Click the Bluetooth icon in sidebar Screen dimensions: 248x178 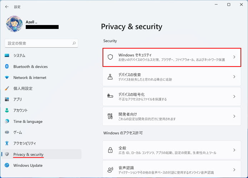pyautogui.click(x=7, y=66)
